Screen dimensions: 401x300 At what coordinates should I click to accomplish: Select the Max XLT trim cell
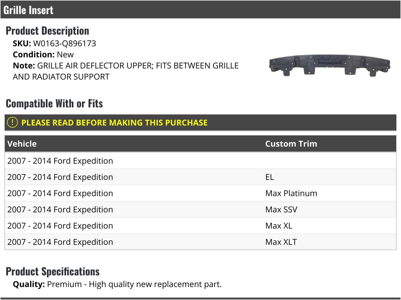coord(281,242)
